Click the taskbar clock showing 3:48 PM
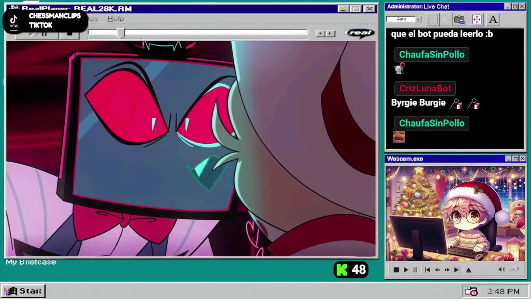This screenshot has width=531, height=299. (504, 292)
